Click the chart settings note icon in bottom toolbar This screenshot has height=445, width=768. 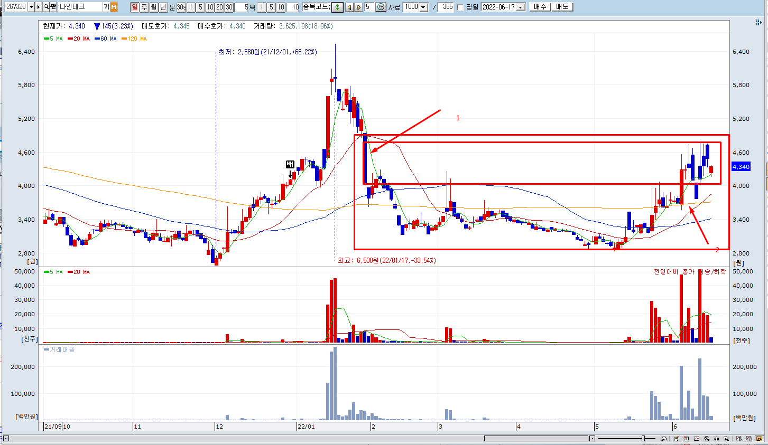[676, 439]
